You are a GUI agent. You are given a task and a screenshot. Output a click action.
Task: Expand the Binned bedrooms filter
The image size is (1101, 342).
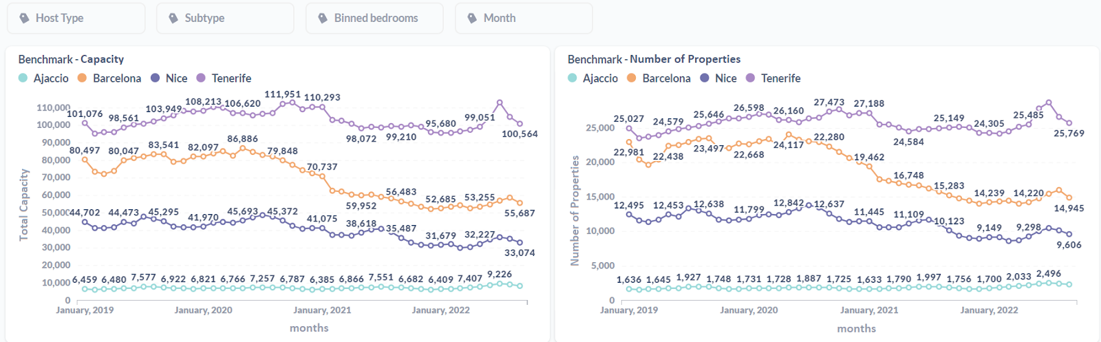[x=374, y=19]
